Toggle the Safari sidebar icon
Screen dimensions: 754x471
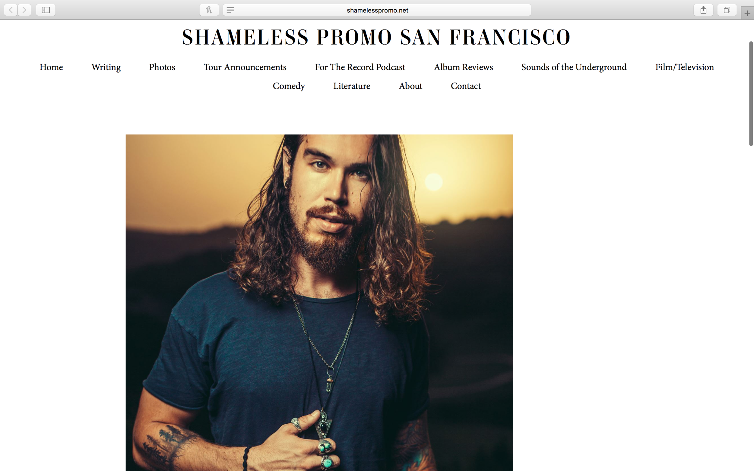(46, 10)
